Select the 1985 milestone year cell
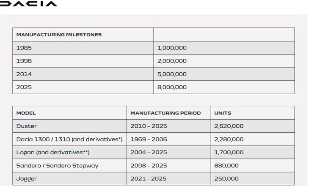This screenshot has height=186, width=331. pyautogui.click(x=24, y=48)
